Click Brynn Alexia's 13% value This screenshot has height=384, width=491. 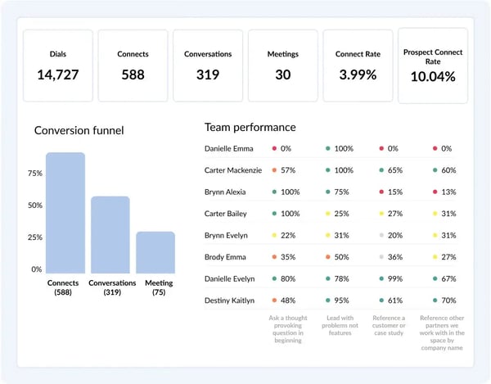click(448, 192)
